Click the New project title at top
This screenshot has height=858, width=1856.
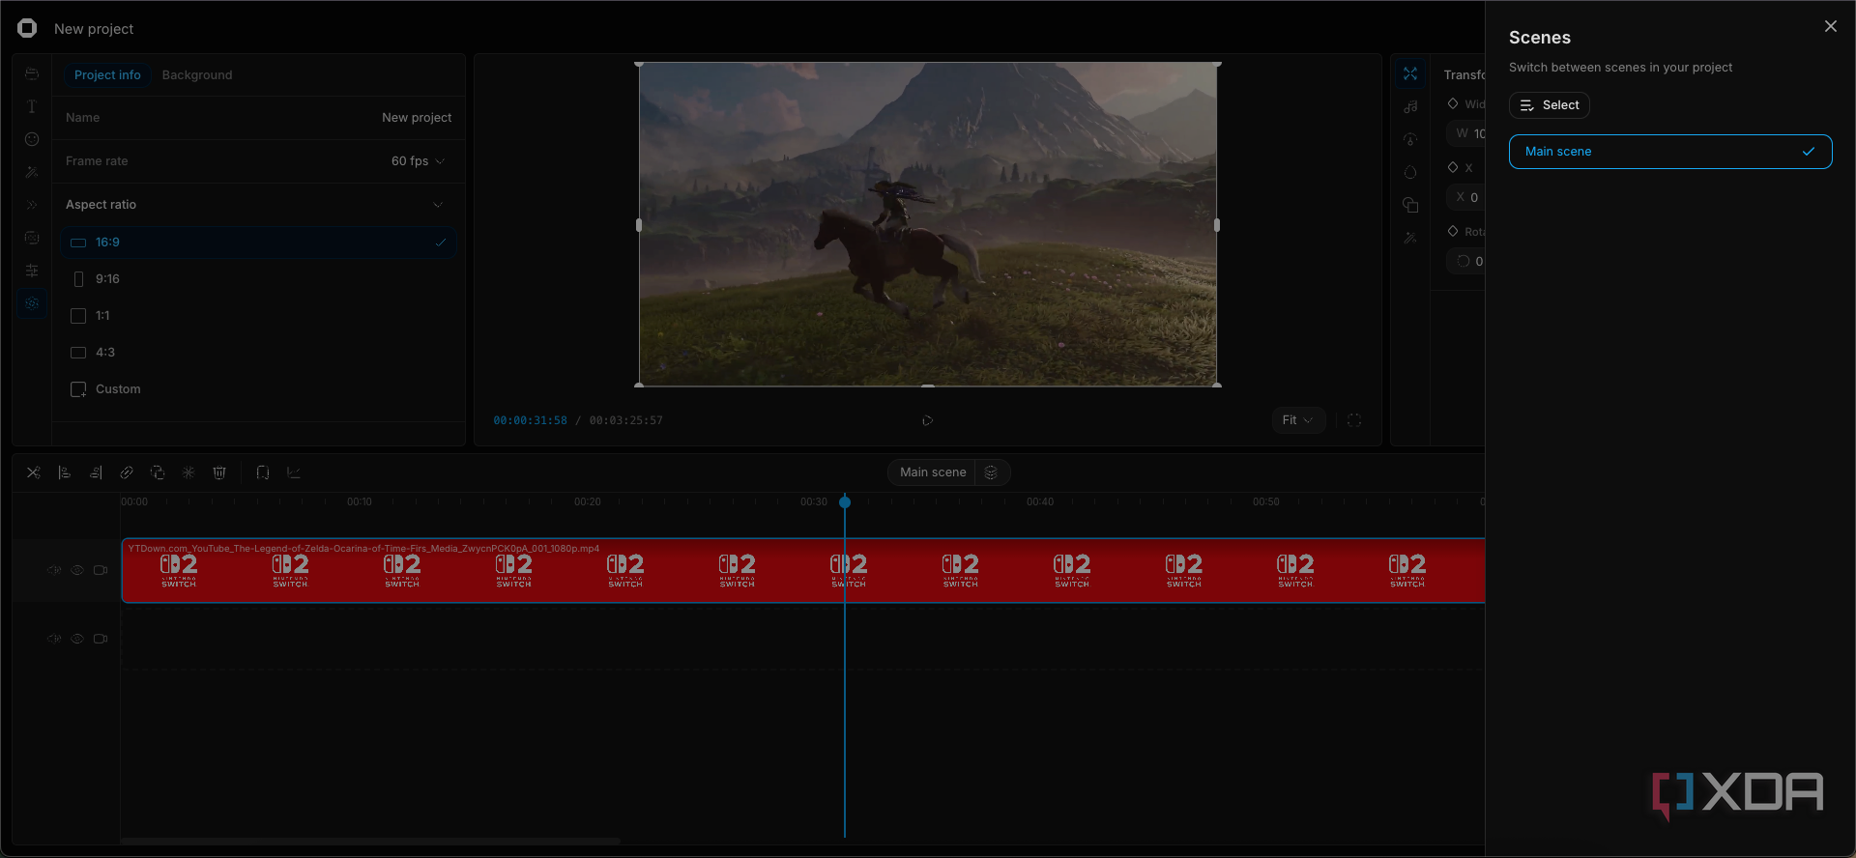click(x=94, y=29)
